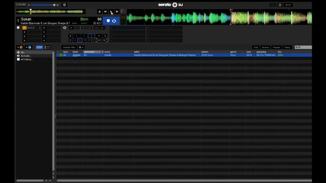Click the add smart crate button with blue icon
Image resolution: width=326 pixels, height=183 pixels.
click(29, 47)
